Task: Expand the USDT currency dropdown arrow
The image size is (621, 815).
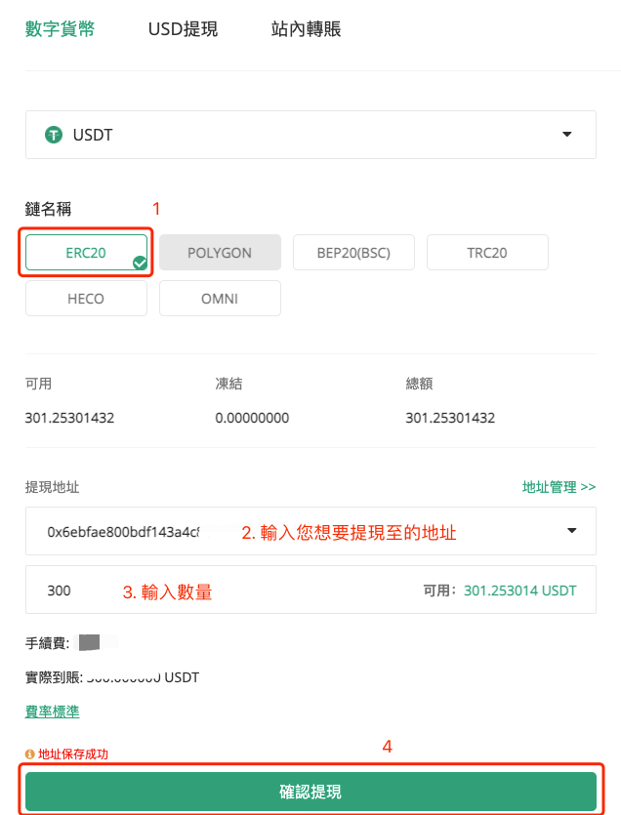Action: pyautogui.click(x=568, y=135)
